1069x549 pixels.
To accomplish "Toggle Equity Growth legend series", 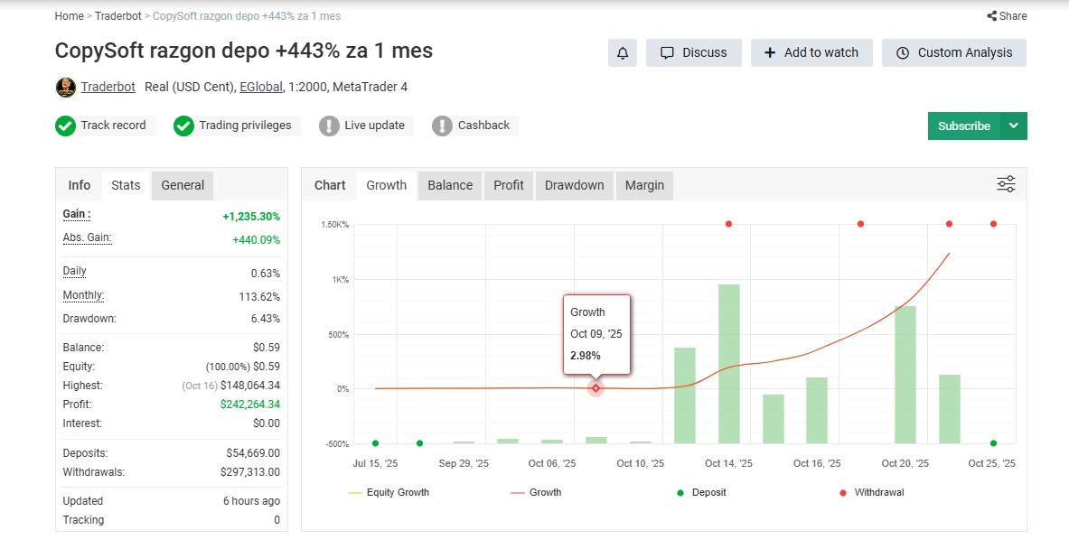I will click(389, 492).
